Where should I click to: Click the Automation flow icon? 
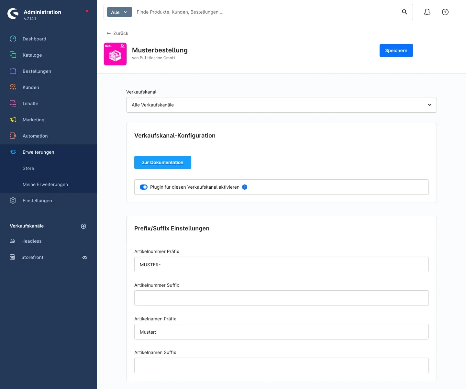13,136
